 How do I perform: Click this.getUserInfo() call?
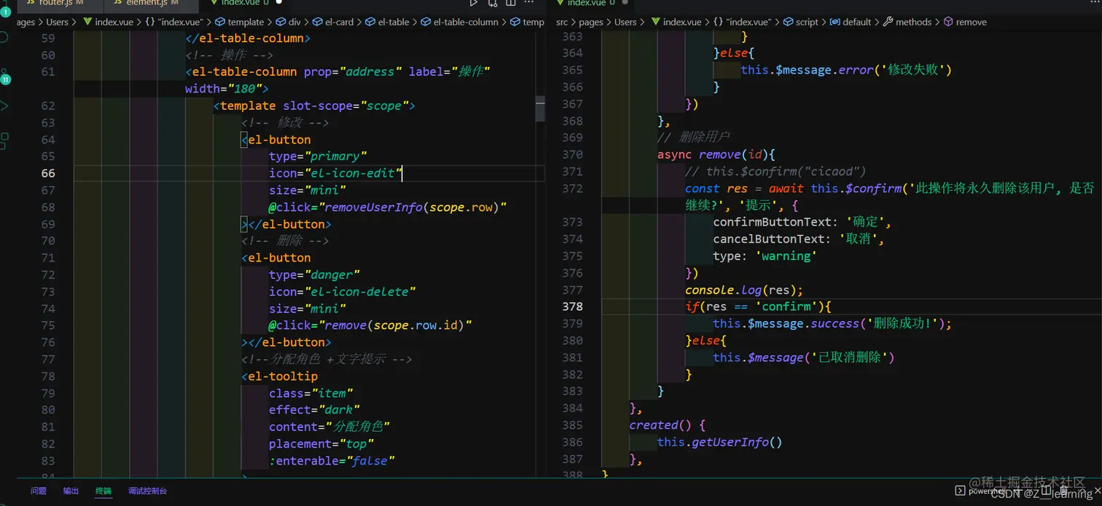[x=720, y=442]
